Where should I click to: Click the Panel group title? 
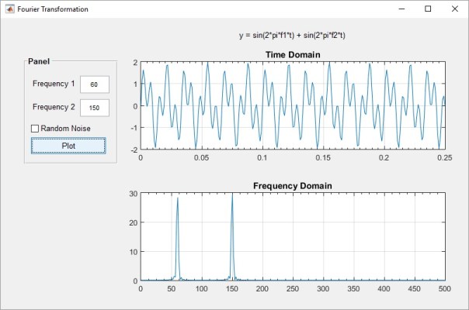[39, 61]
